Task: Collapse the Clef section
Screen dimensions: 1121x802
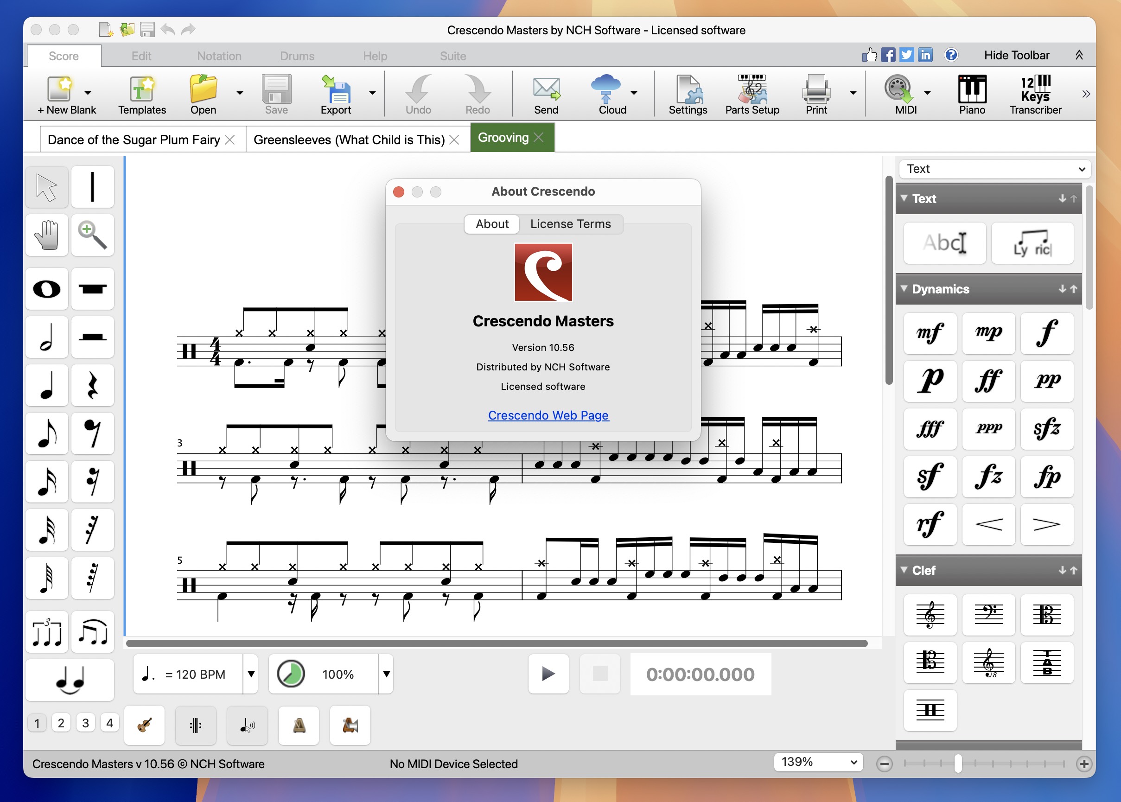Action: pos(904,570)
